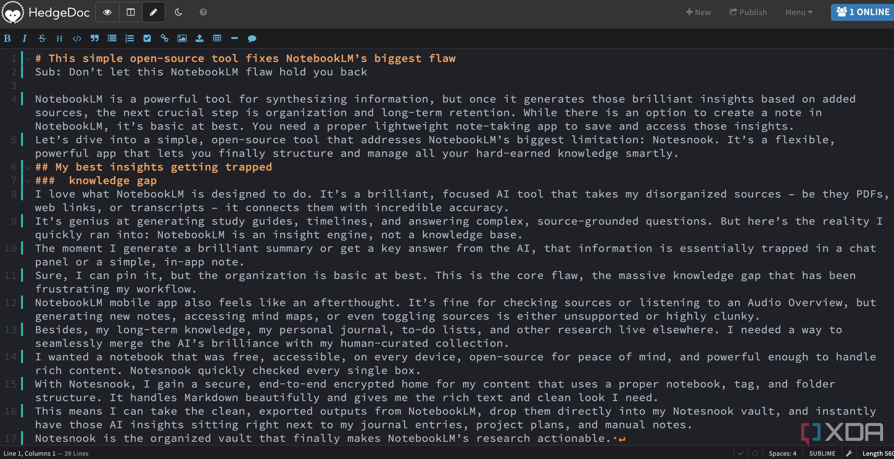Add a comment with the speech bubble icon
This screenshot has height=459, width=894.
coord(252,39)
